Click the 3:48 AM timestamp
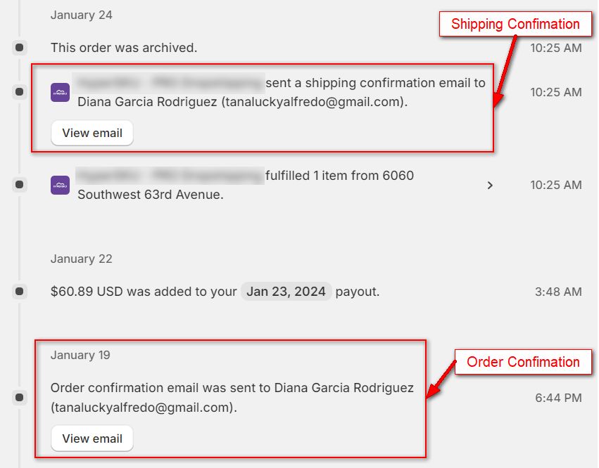The image size is (599, 468). pyautogui.click(x=557, y=291)
